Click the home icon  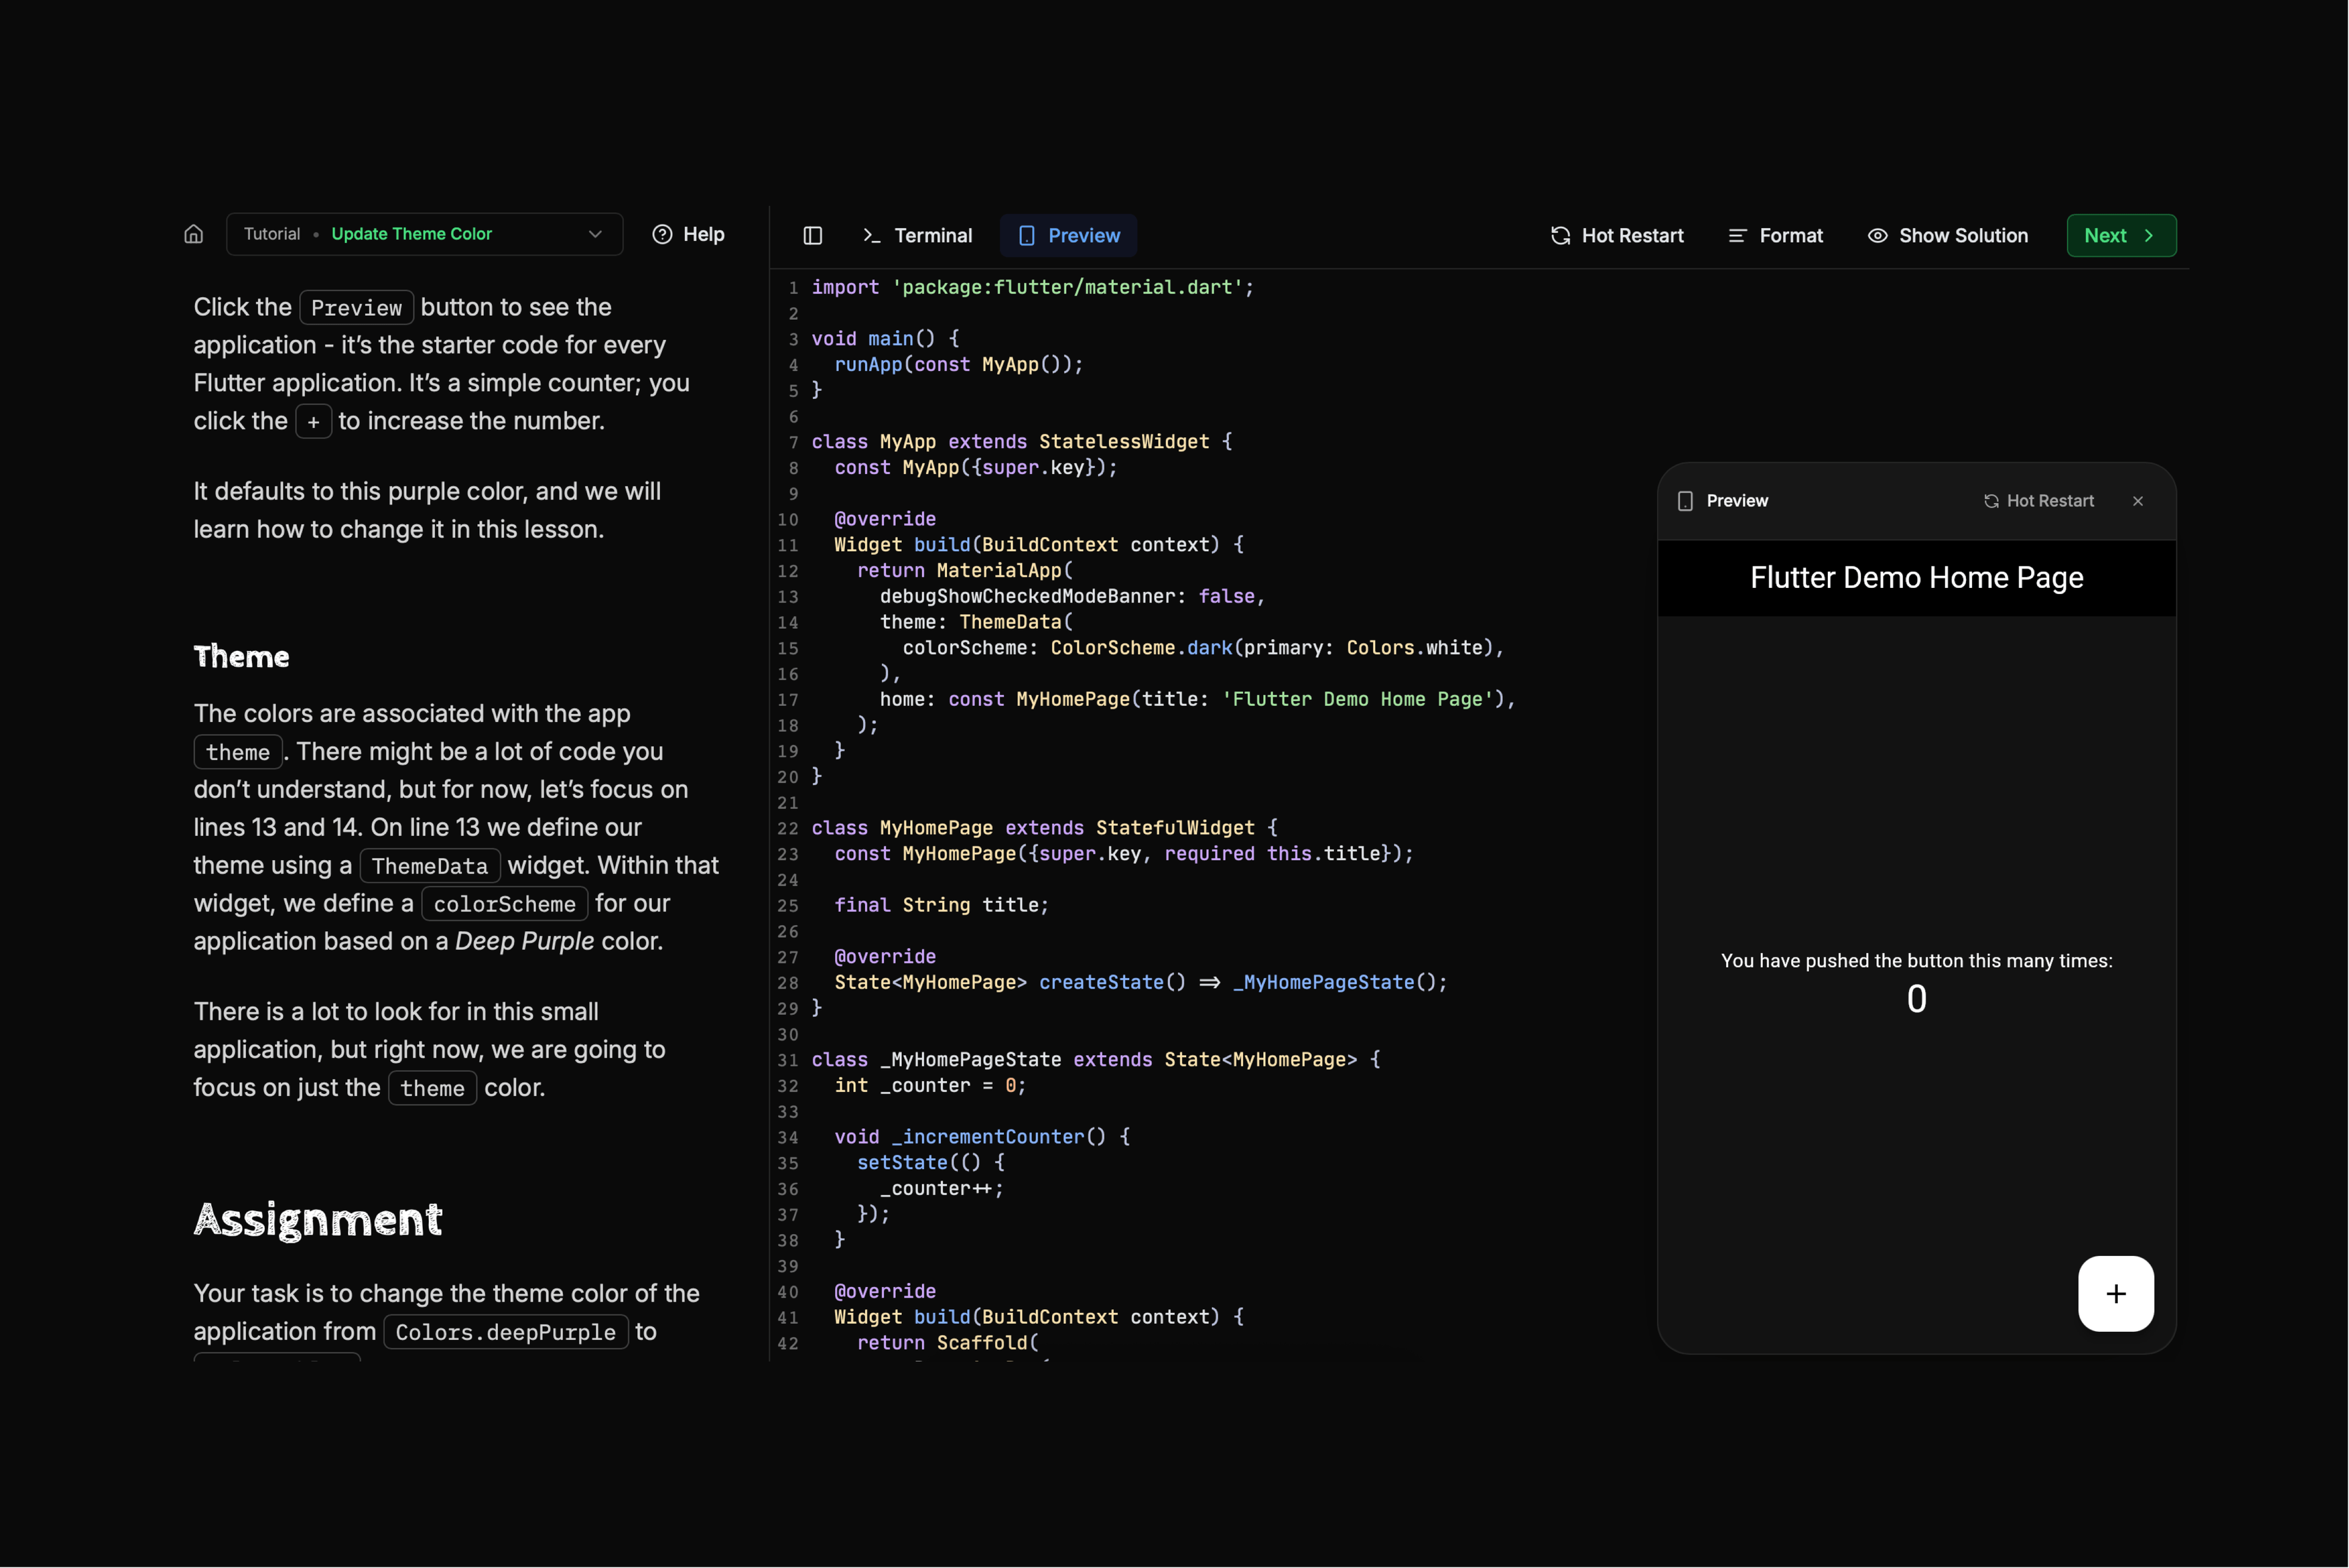pos(194,234)
